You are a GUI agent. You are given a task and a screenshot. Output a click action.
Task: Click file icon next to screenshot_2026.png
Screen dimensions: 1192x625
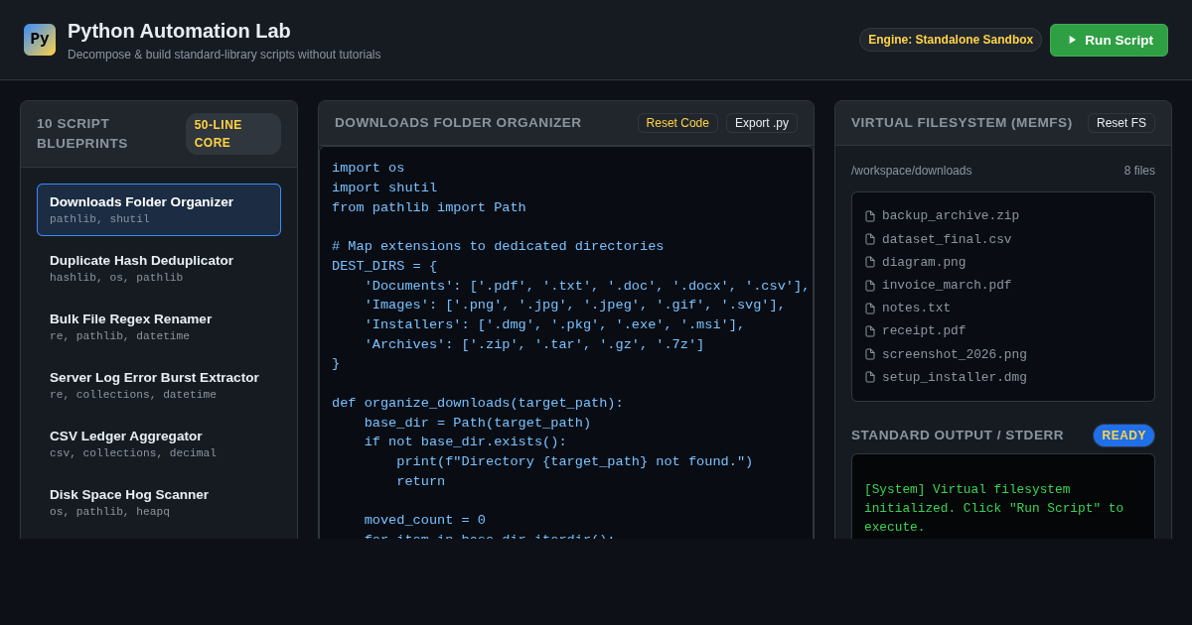[x=870, y=354]
